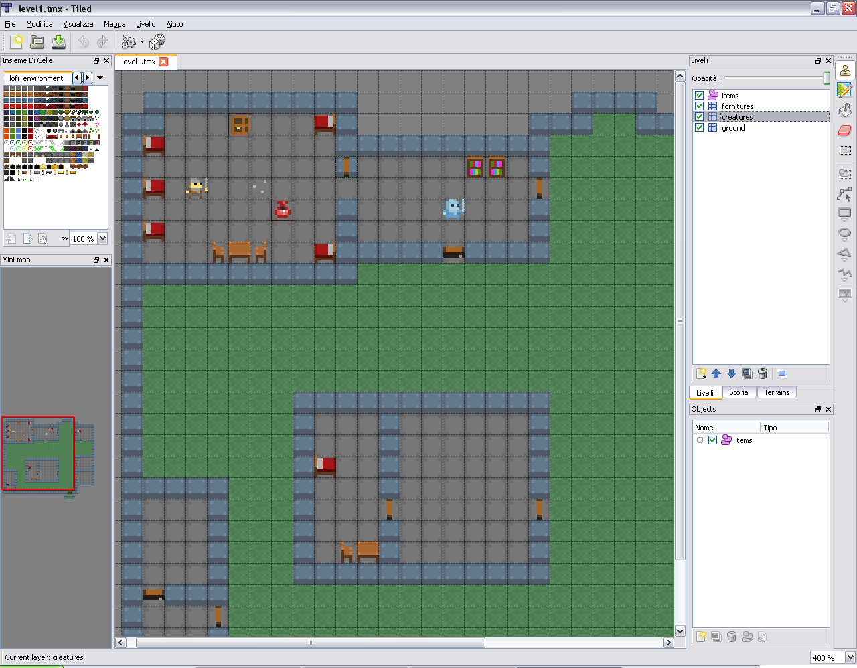Click the map vertical scrollbar
This screenshot has height=668, width=857.
click(x=680, y=321)
